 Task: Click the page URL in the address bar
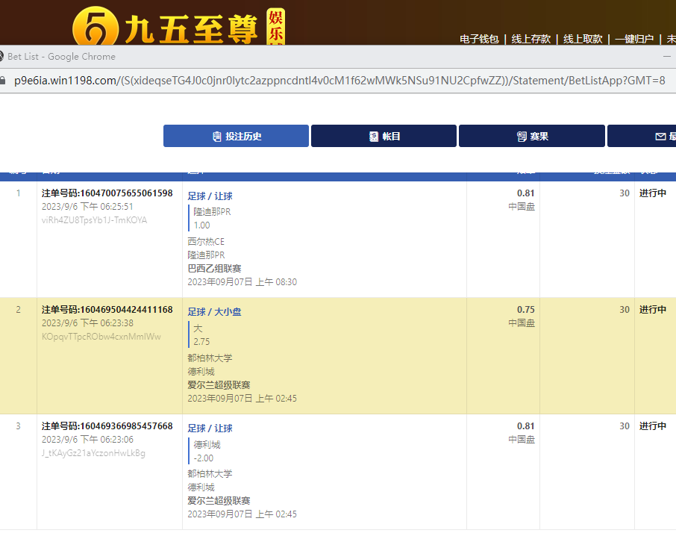tap(339, 81)
